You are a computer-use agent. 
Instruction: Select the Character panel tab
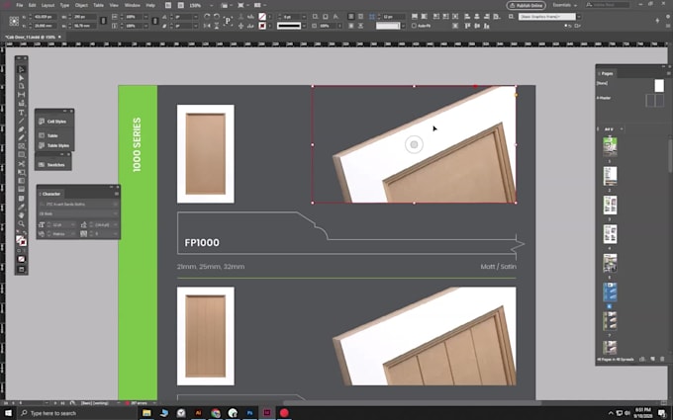(x=50, y=194)
